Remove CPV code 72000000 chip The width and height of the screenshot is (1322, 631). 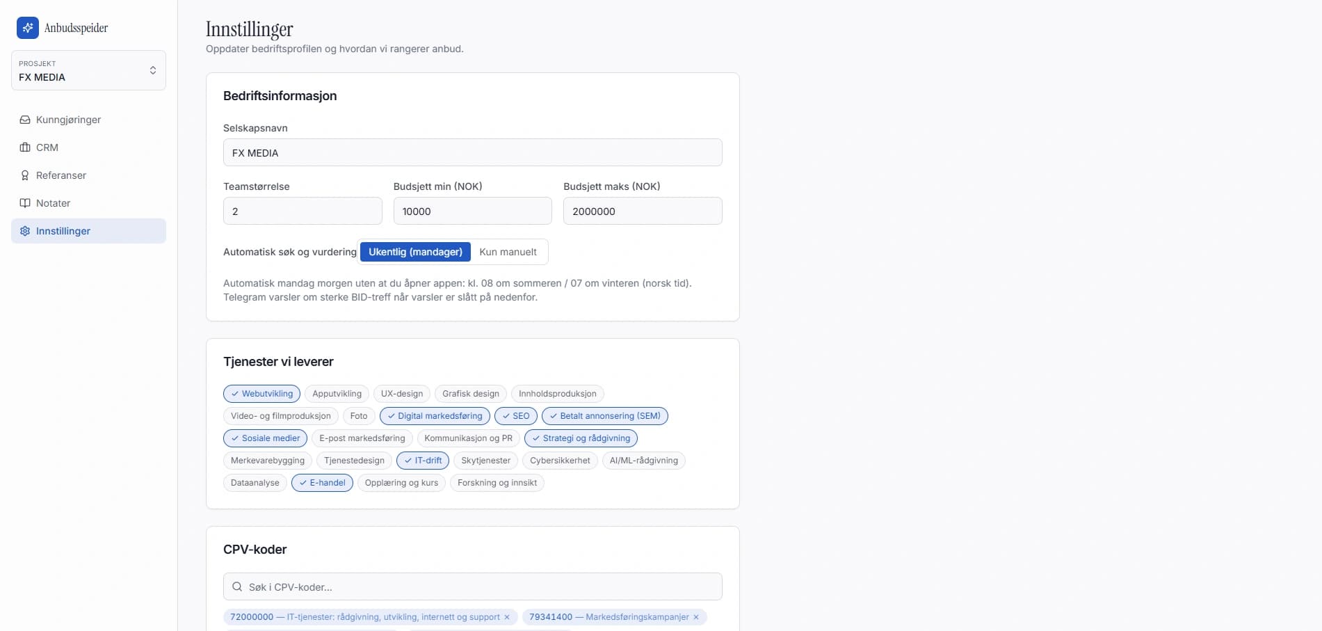coord(507,617)
